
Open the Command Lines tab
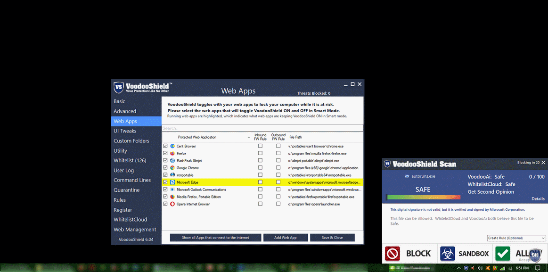click(x=132, y=180)
